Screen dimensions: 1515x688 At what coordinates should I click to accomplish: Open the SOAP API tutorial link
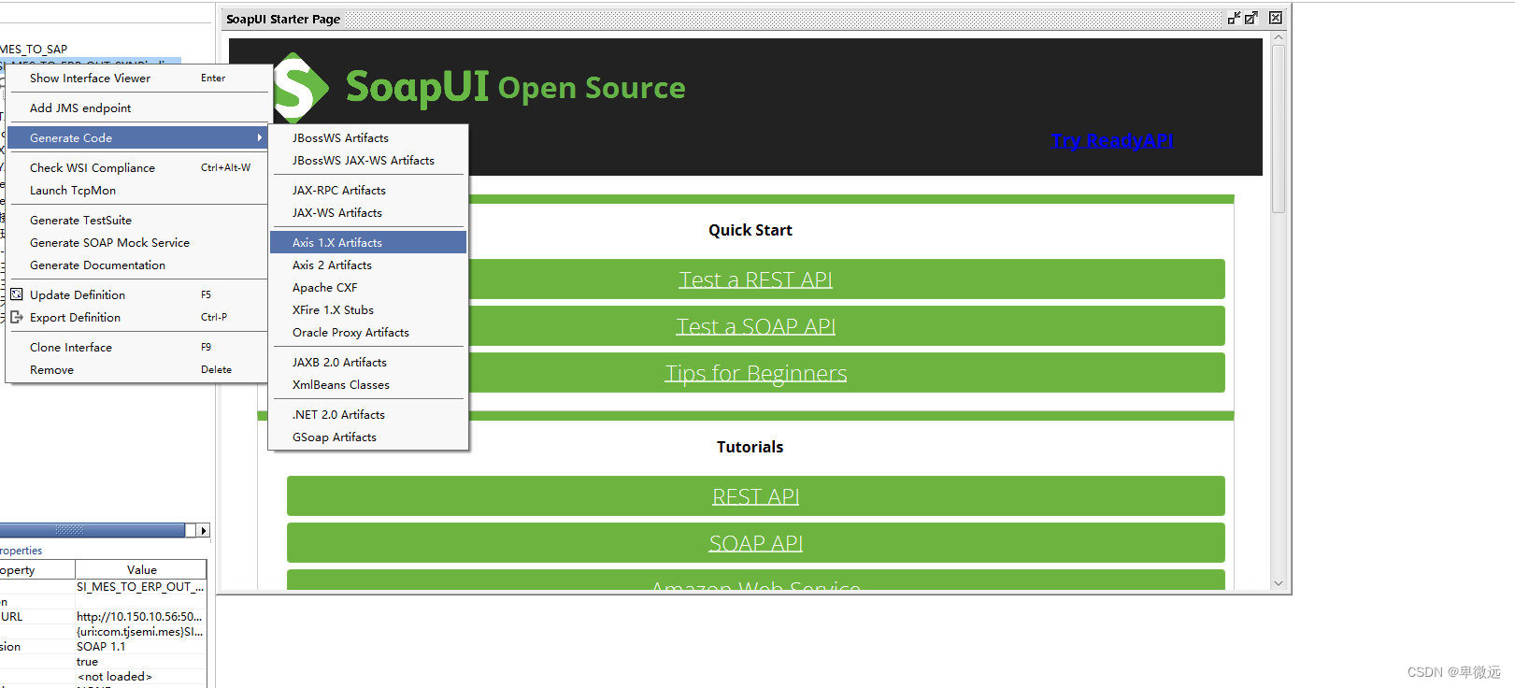pyautogui.click(x=755, y=543)
